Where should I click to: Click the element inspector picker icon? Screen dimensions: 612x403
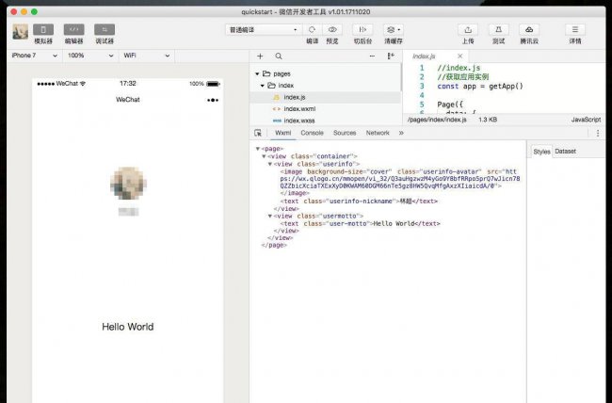pos(258,133)
